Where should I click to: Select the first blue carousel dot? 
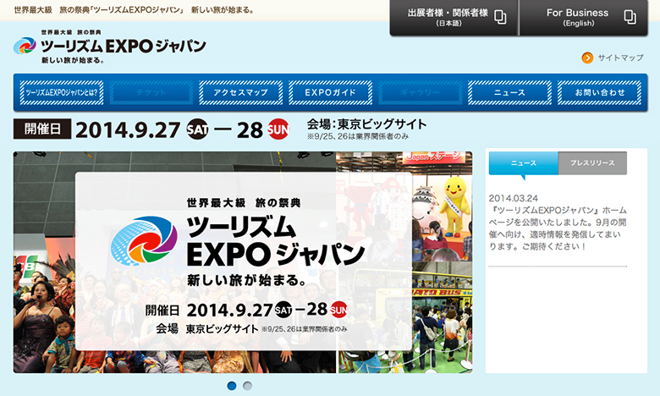232,386
